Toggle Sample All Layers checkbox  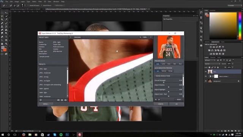28,5
